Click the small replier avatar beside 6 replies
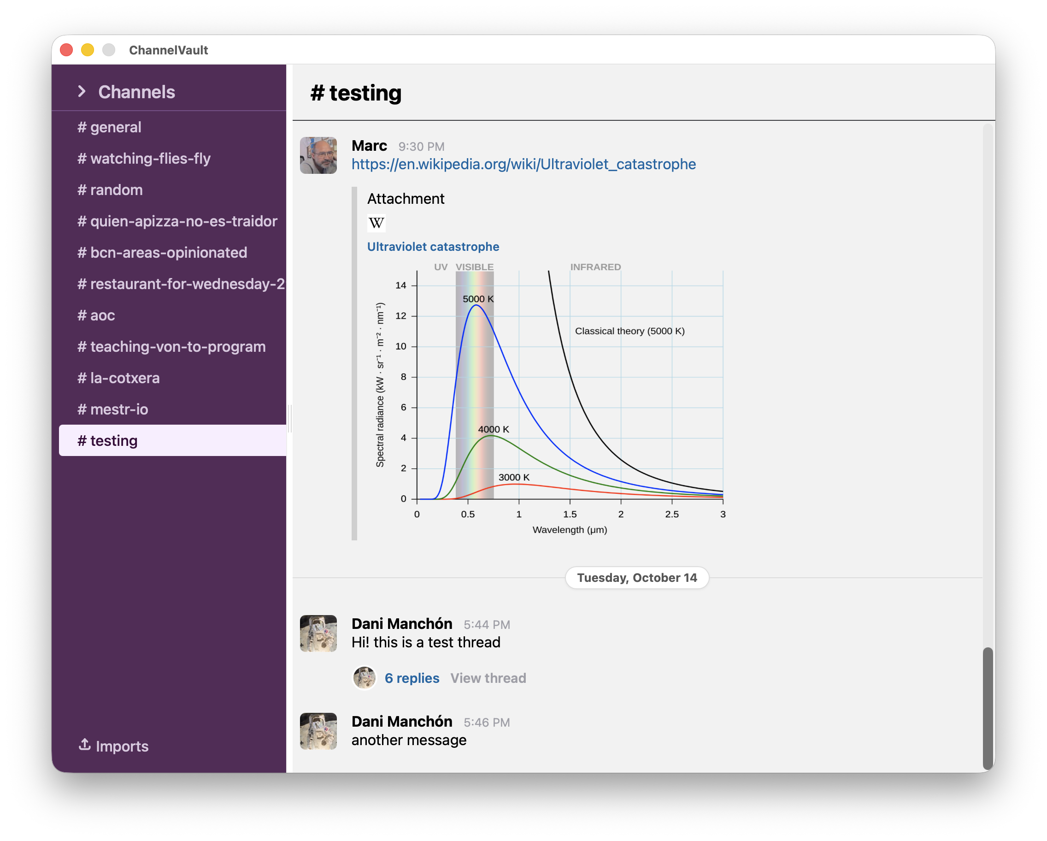The image size is (1047, 841). click(x=364, y=678)
